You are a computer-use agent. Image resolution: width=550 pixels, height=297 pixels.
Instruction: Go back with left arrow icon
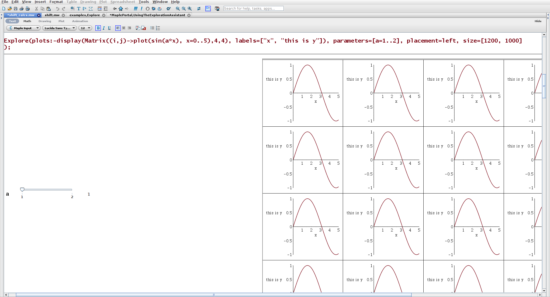pos(115,9)
